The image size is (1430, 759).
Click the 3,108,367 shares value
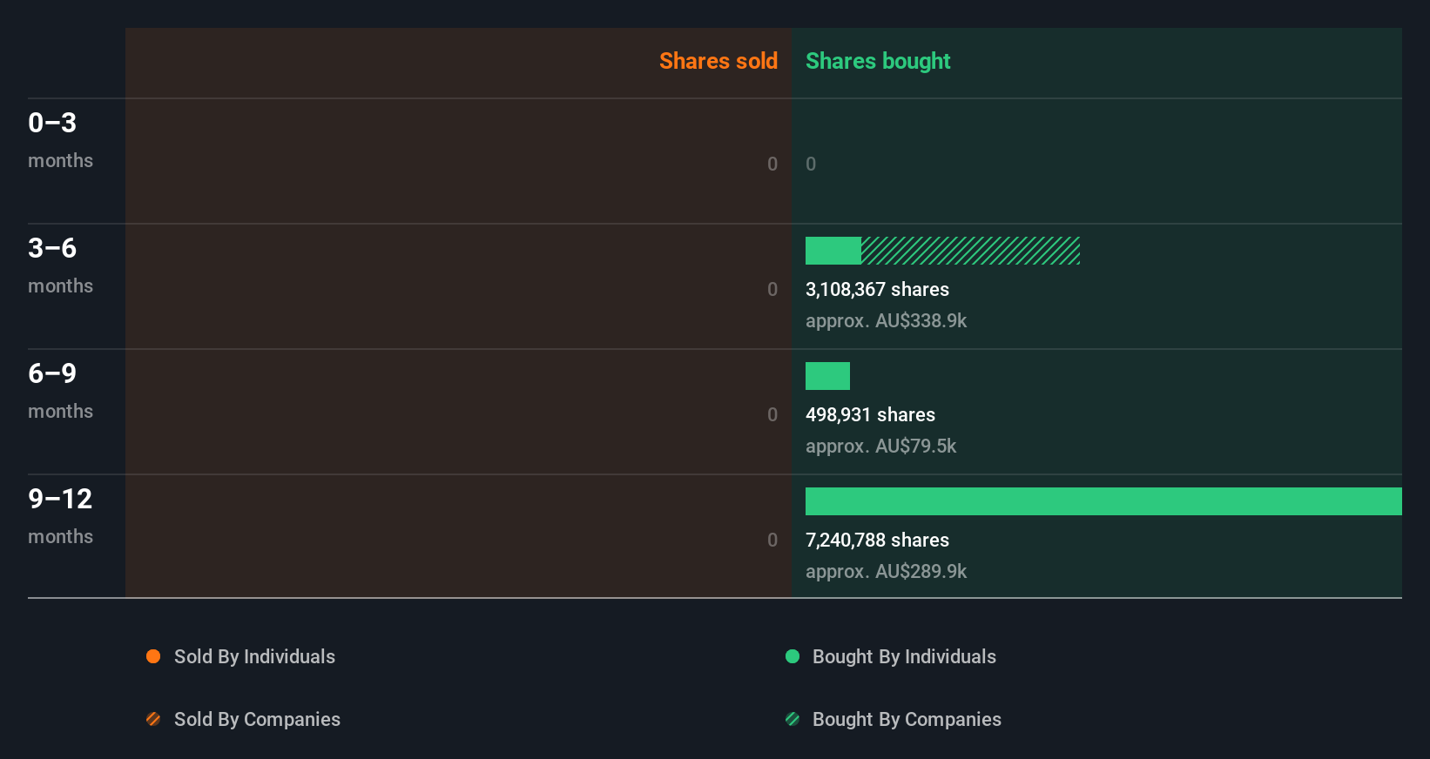[877, 290]
